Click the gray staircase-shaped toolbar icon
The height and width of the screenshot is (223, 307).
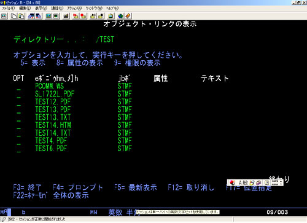pyautogui.click(x=66, y=16)
